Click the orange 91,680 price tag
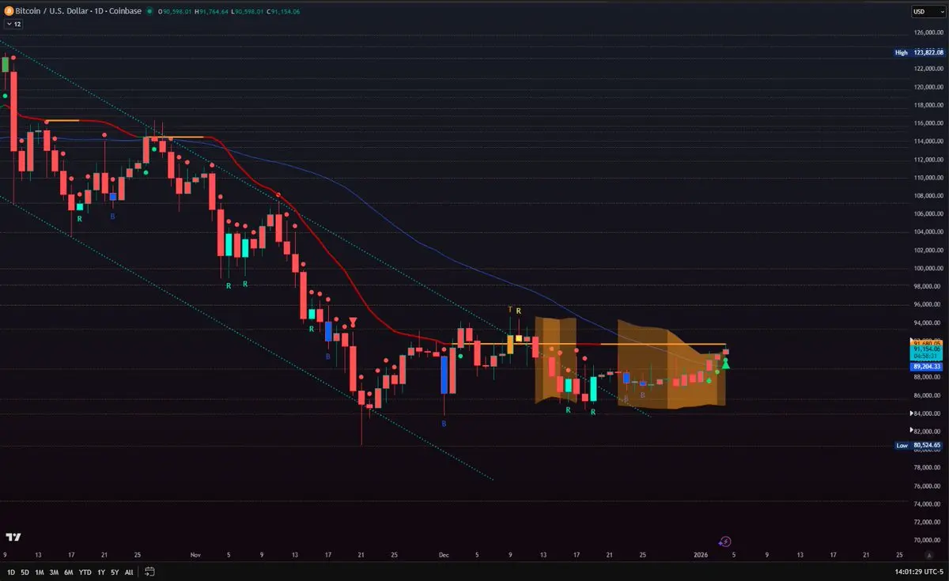The width and height of the screenshot is (949, 581). pyautogui.click(x=927, y=341)
